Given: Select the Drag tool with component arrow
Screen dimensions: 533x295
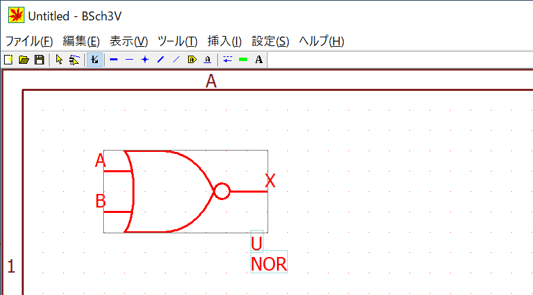Looking at the screenshot, I should tap(74, 60).
